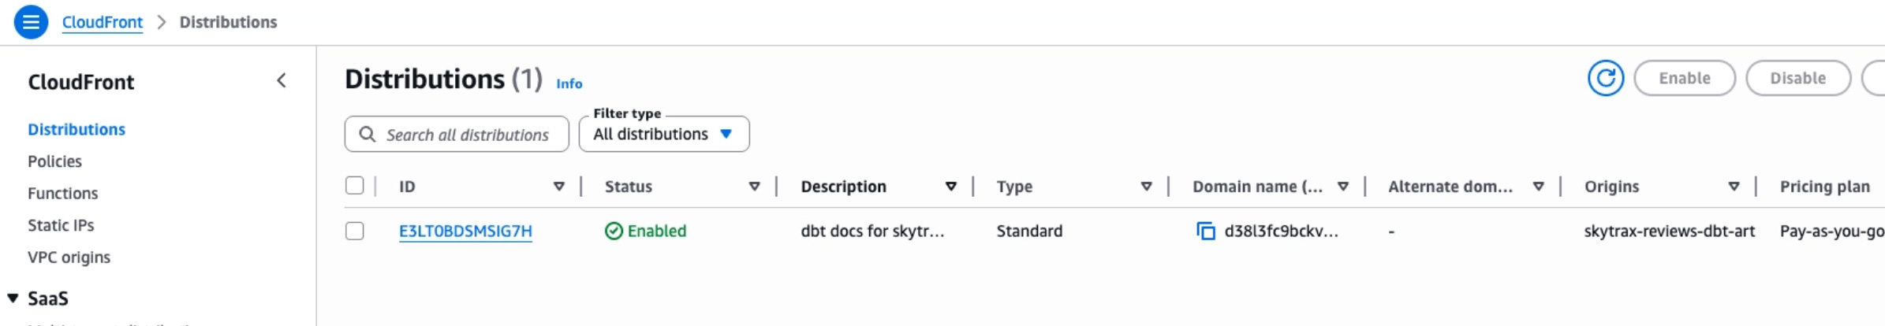Click the Enable button

(1685, 78)
